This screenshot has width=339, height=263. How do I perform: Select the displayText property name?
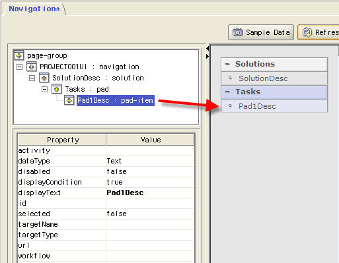pyautogui.click(x=62, y=192)
